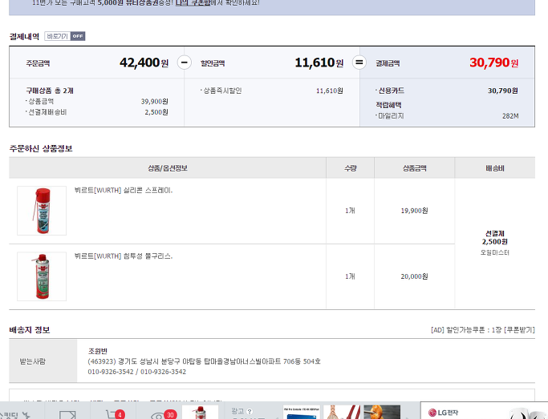Open recently viewed eye icon with badge 30
This screenshot has width=548, height=419.
(x=164, y=414)
